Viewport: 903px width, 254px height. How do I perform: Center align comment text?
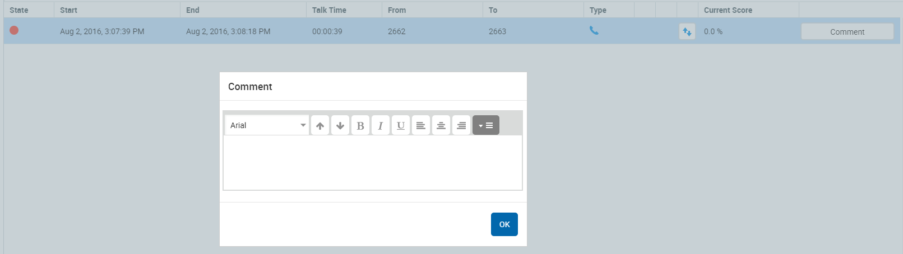coord(441,125)
